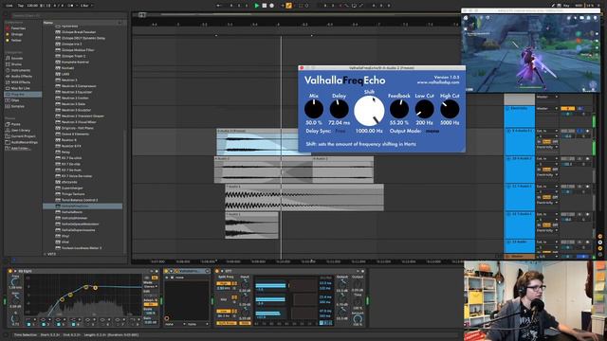Click the Feedback knob in ValhallaFreqEcho
This screenshot has width=607, height=341.
399,109
